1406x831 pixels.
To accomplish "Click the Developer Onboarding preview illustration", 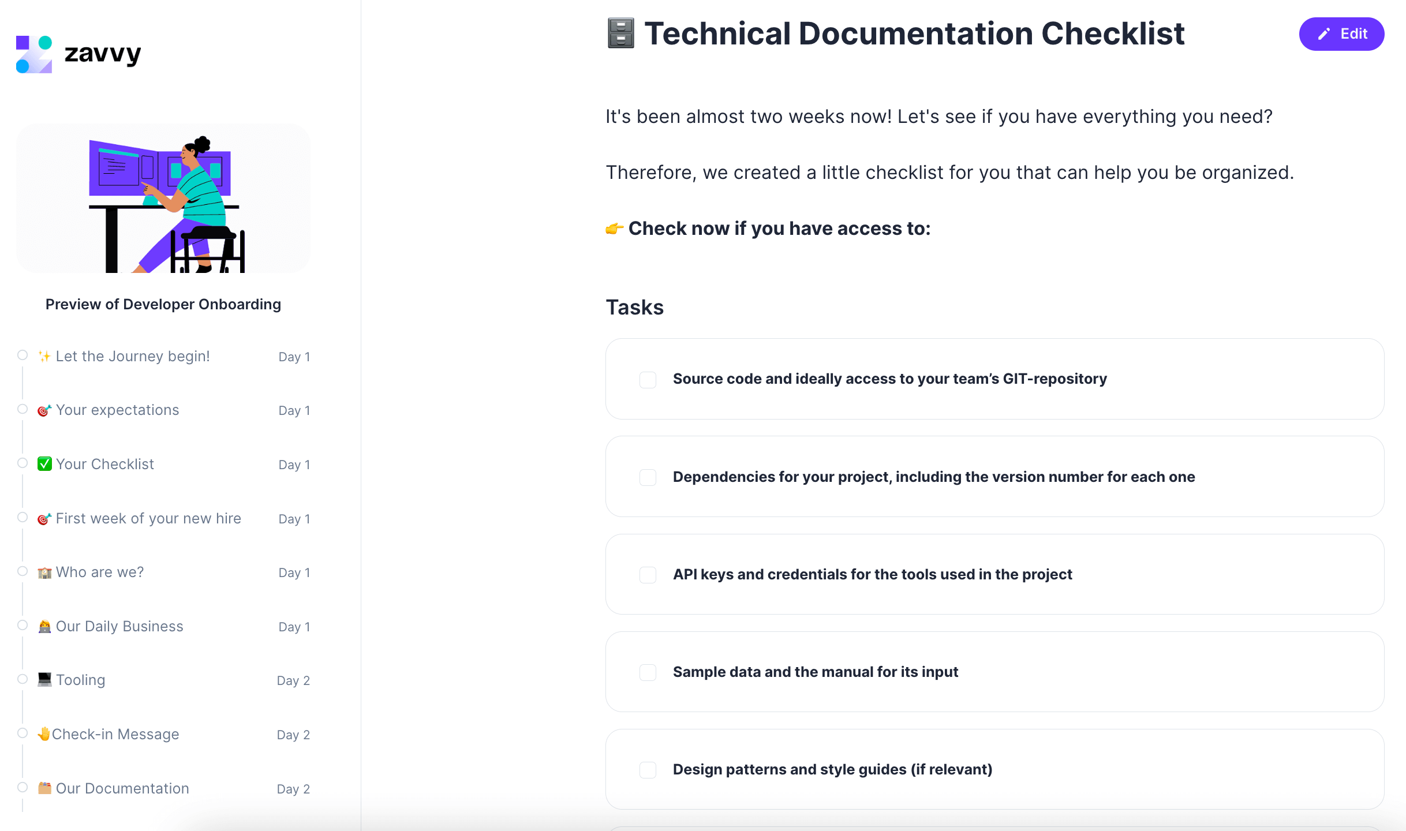I will (163, 199).
